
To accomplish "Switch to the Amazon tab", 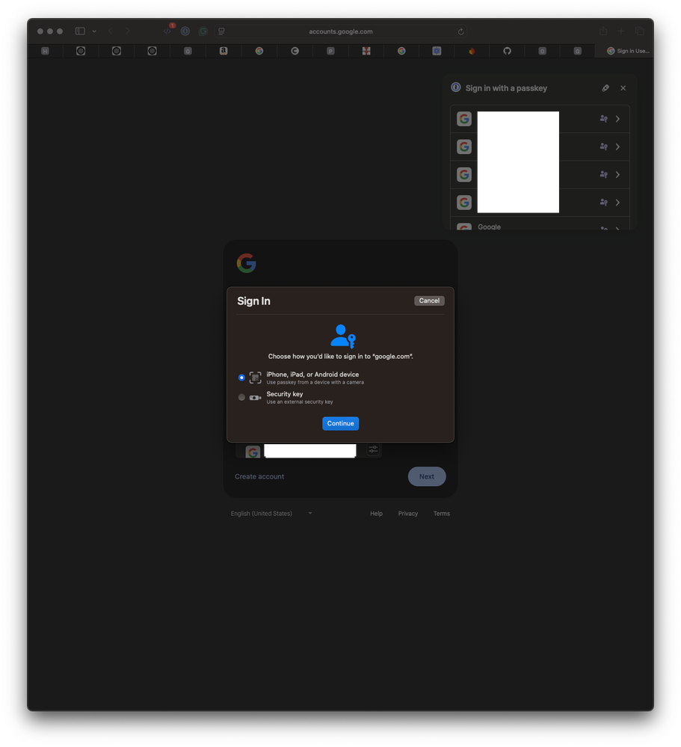I will pyautogui.click(x=223, y=51).
